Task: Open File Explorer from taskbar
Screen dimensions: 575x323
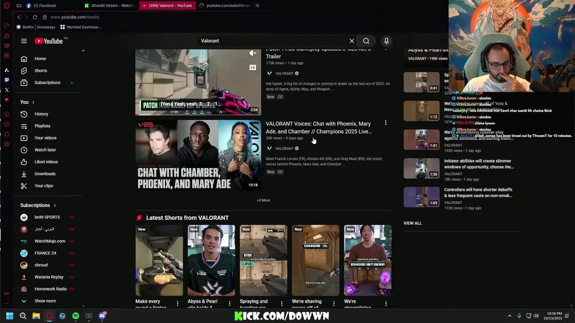Action: point(36,316)
